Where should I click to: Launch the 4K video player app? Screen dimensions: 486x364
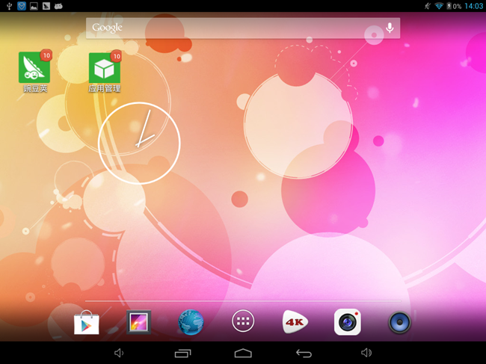(295, 322)
